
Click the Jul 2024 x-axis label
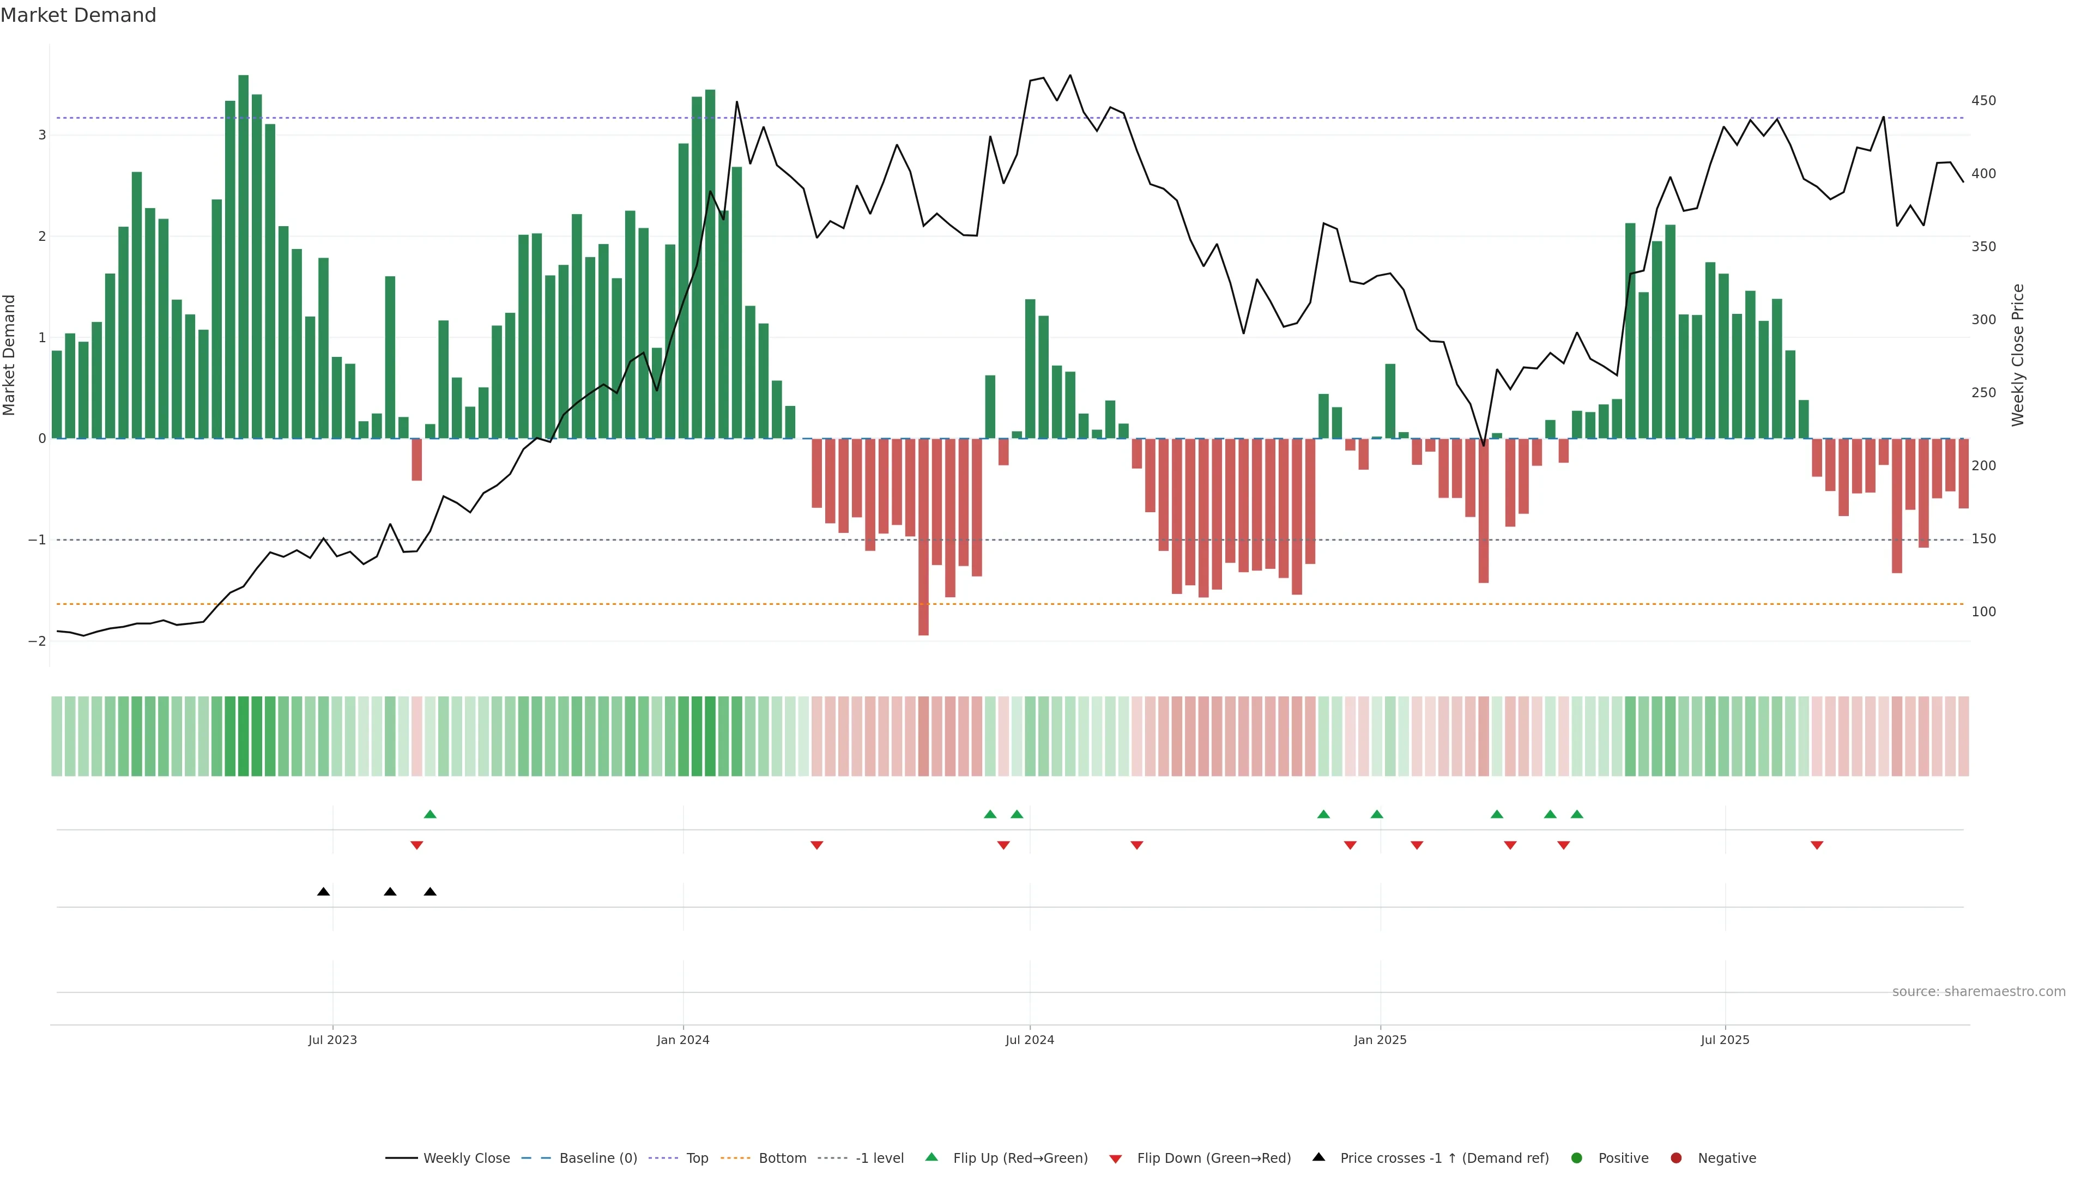tap(1030, 1040)
